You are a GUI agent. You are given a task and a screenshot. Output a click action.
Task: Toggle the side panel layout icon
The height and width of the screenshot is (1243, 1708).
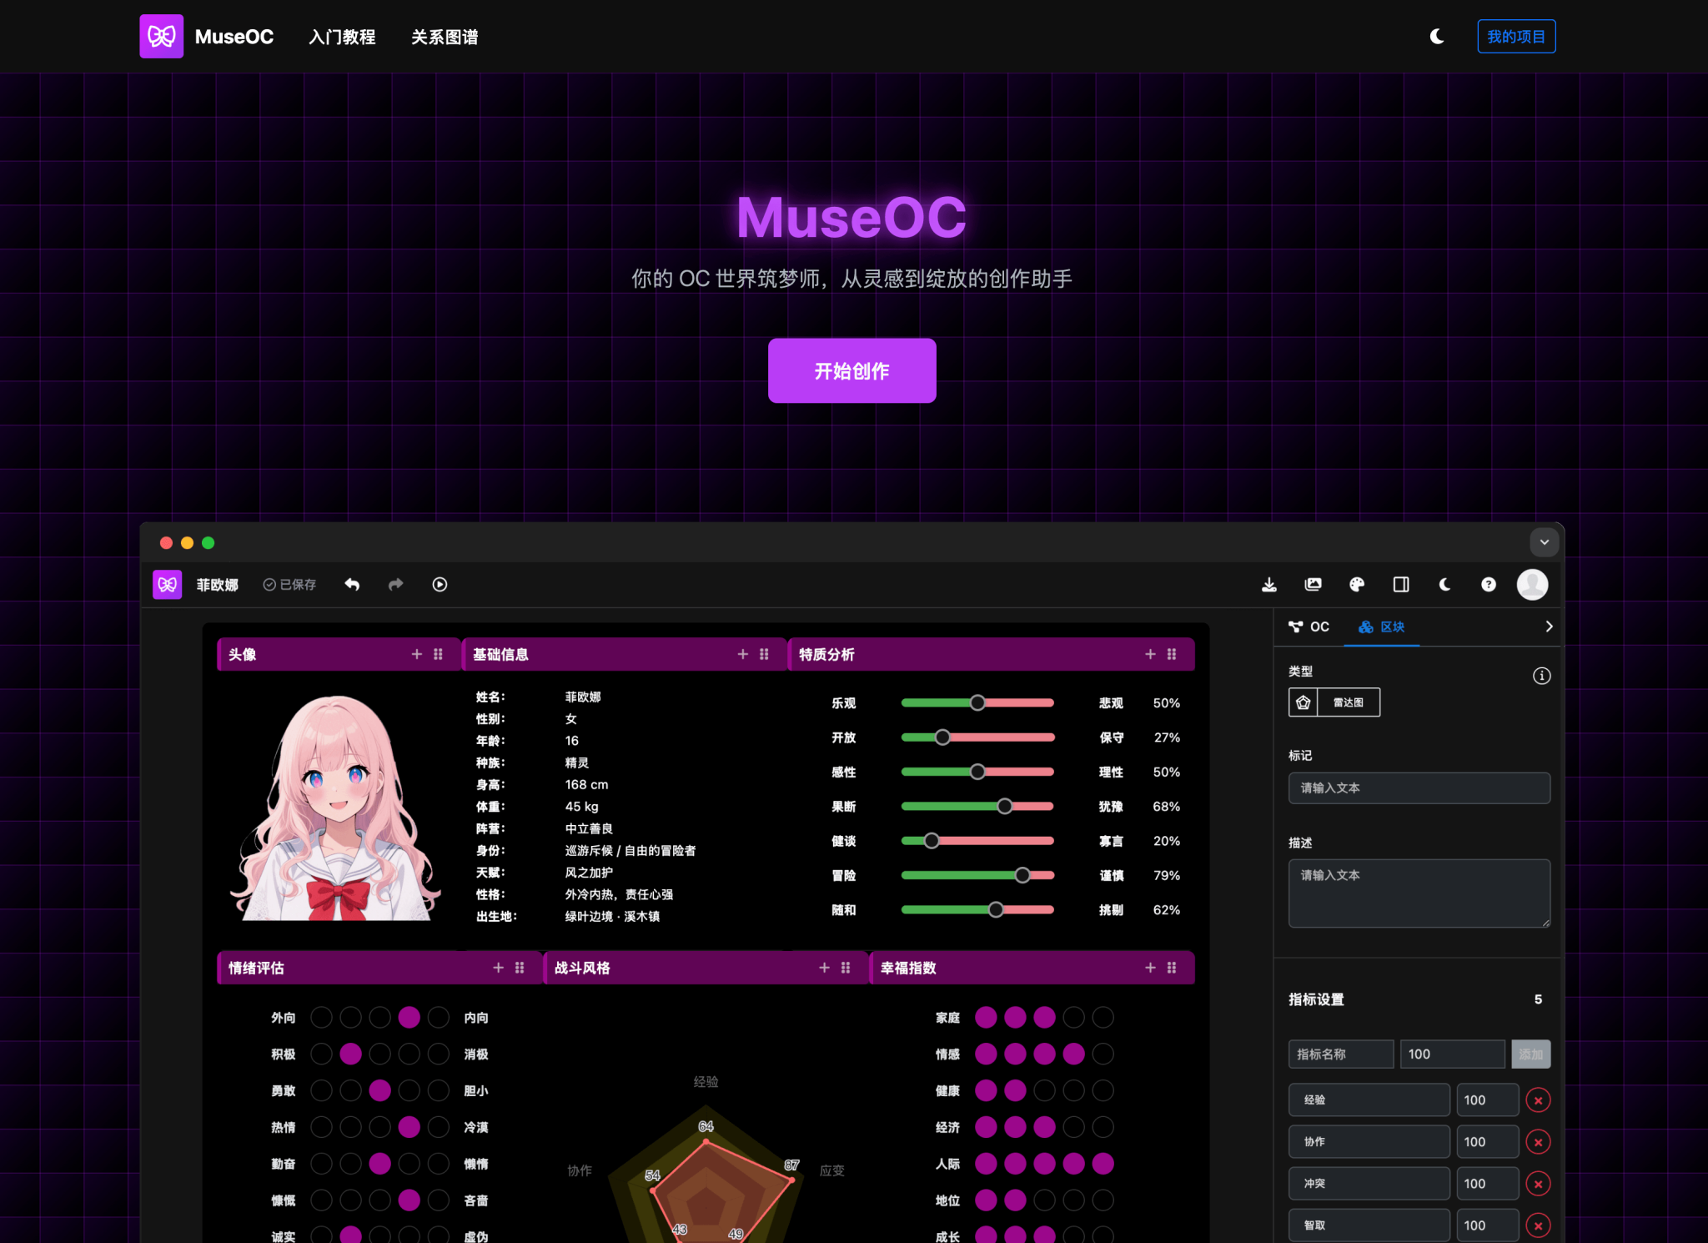point(1401,584)
